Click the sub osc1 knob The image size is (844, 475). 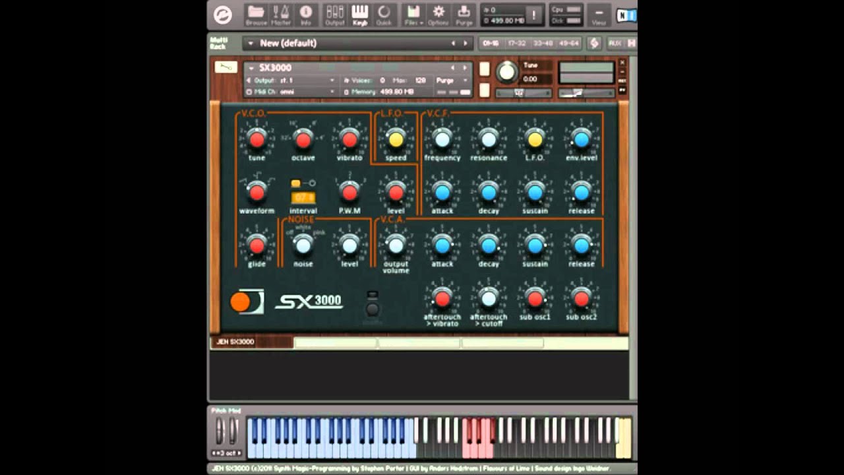535,299
